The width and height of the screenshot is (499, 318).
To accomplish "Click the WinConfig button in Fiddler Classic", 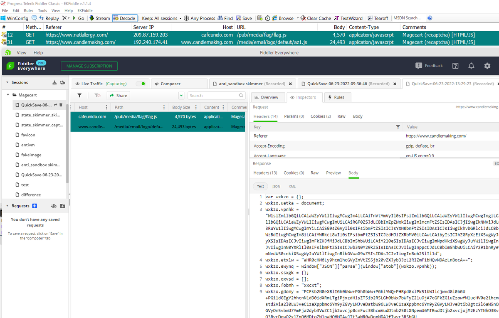I will pos(15,18).
